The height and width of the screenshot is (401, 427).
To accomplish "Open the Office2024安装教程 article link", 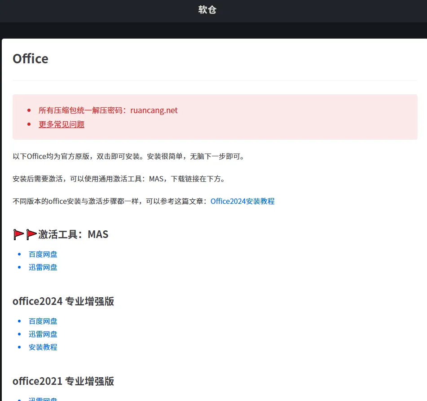I will (x=242, y=201).
